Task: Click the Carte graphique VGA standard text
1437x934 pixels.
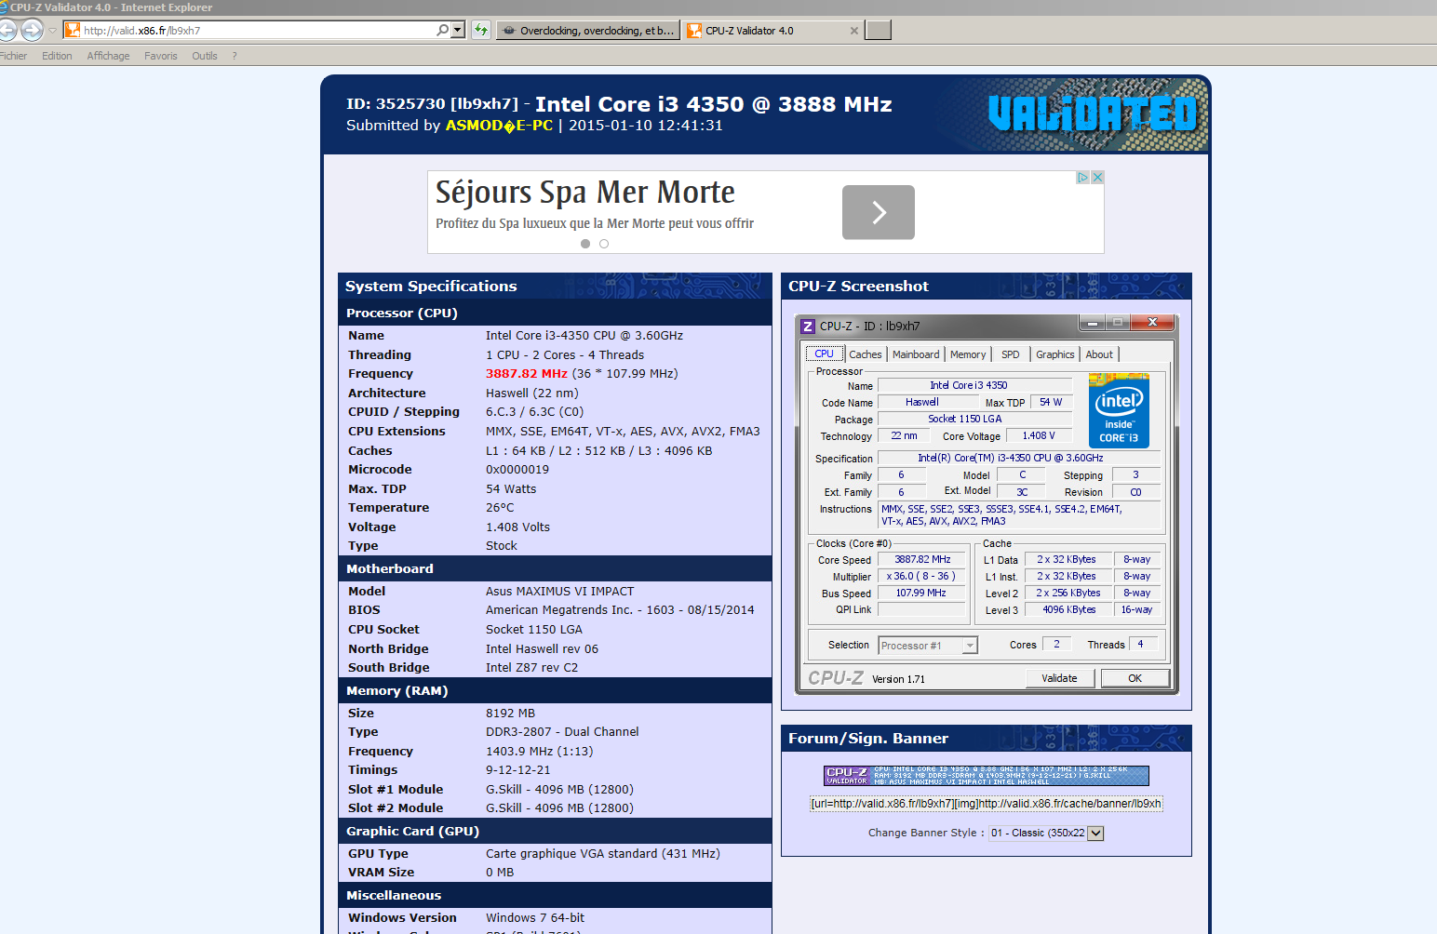Action: click(x=603, y=854)
